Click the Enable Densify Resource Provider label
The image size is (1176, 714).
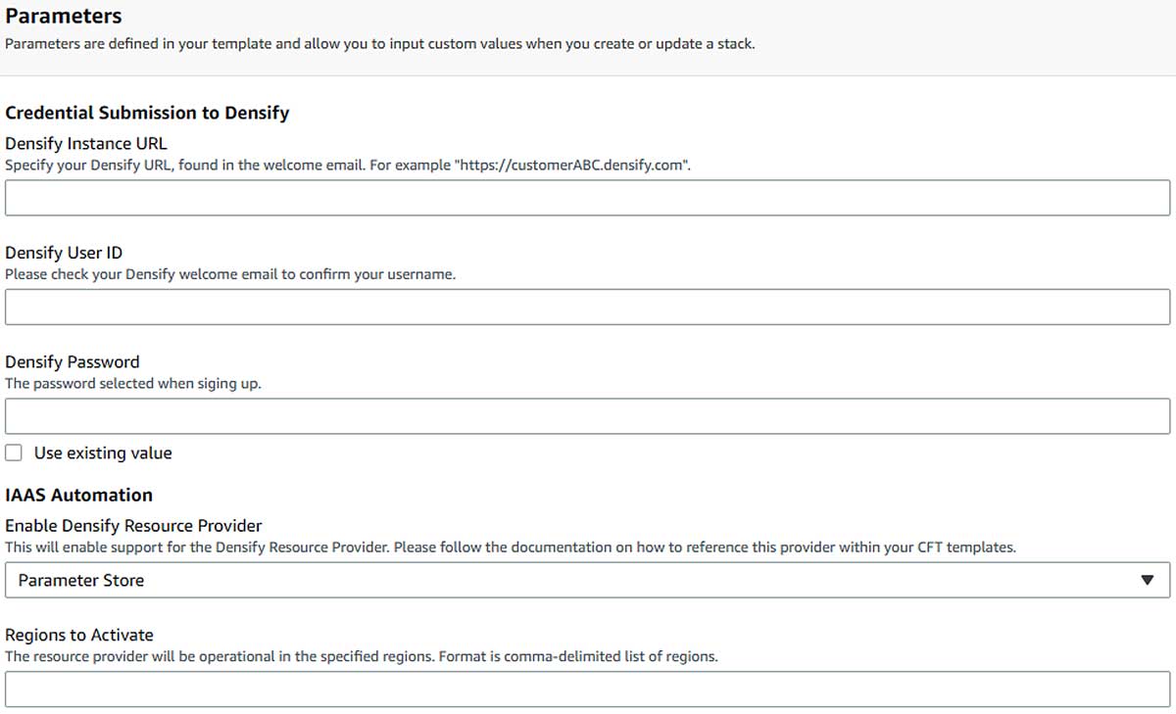click(133, 526)
